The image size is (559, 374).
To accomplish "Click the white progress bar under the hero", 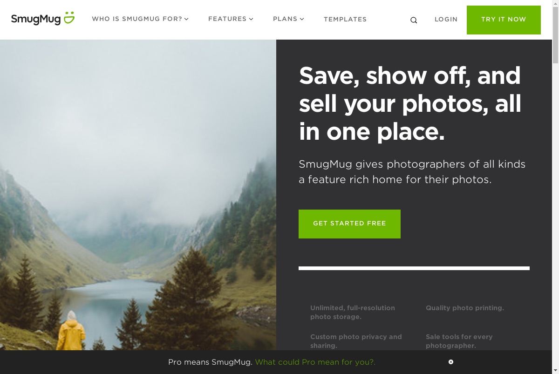I will coord(414,268).
